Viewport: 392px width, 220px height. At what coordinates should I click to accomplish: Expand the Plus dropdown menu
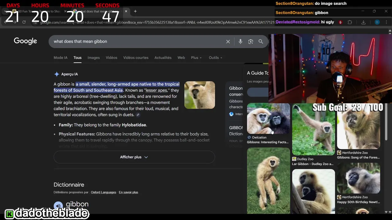pos(196,58)
